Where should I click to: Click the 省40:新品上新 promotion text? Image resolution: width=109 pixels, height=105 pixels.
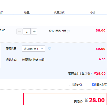click(57, 31)
